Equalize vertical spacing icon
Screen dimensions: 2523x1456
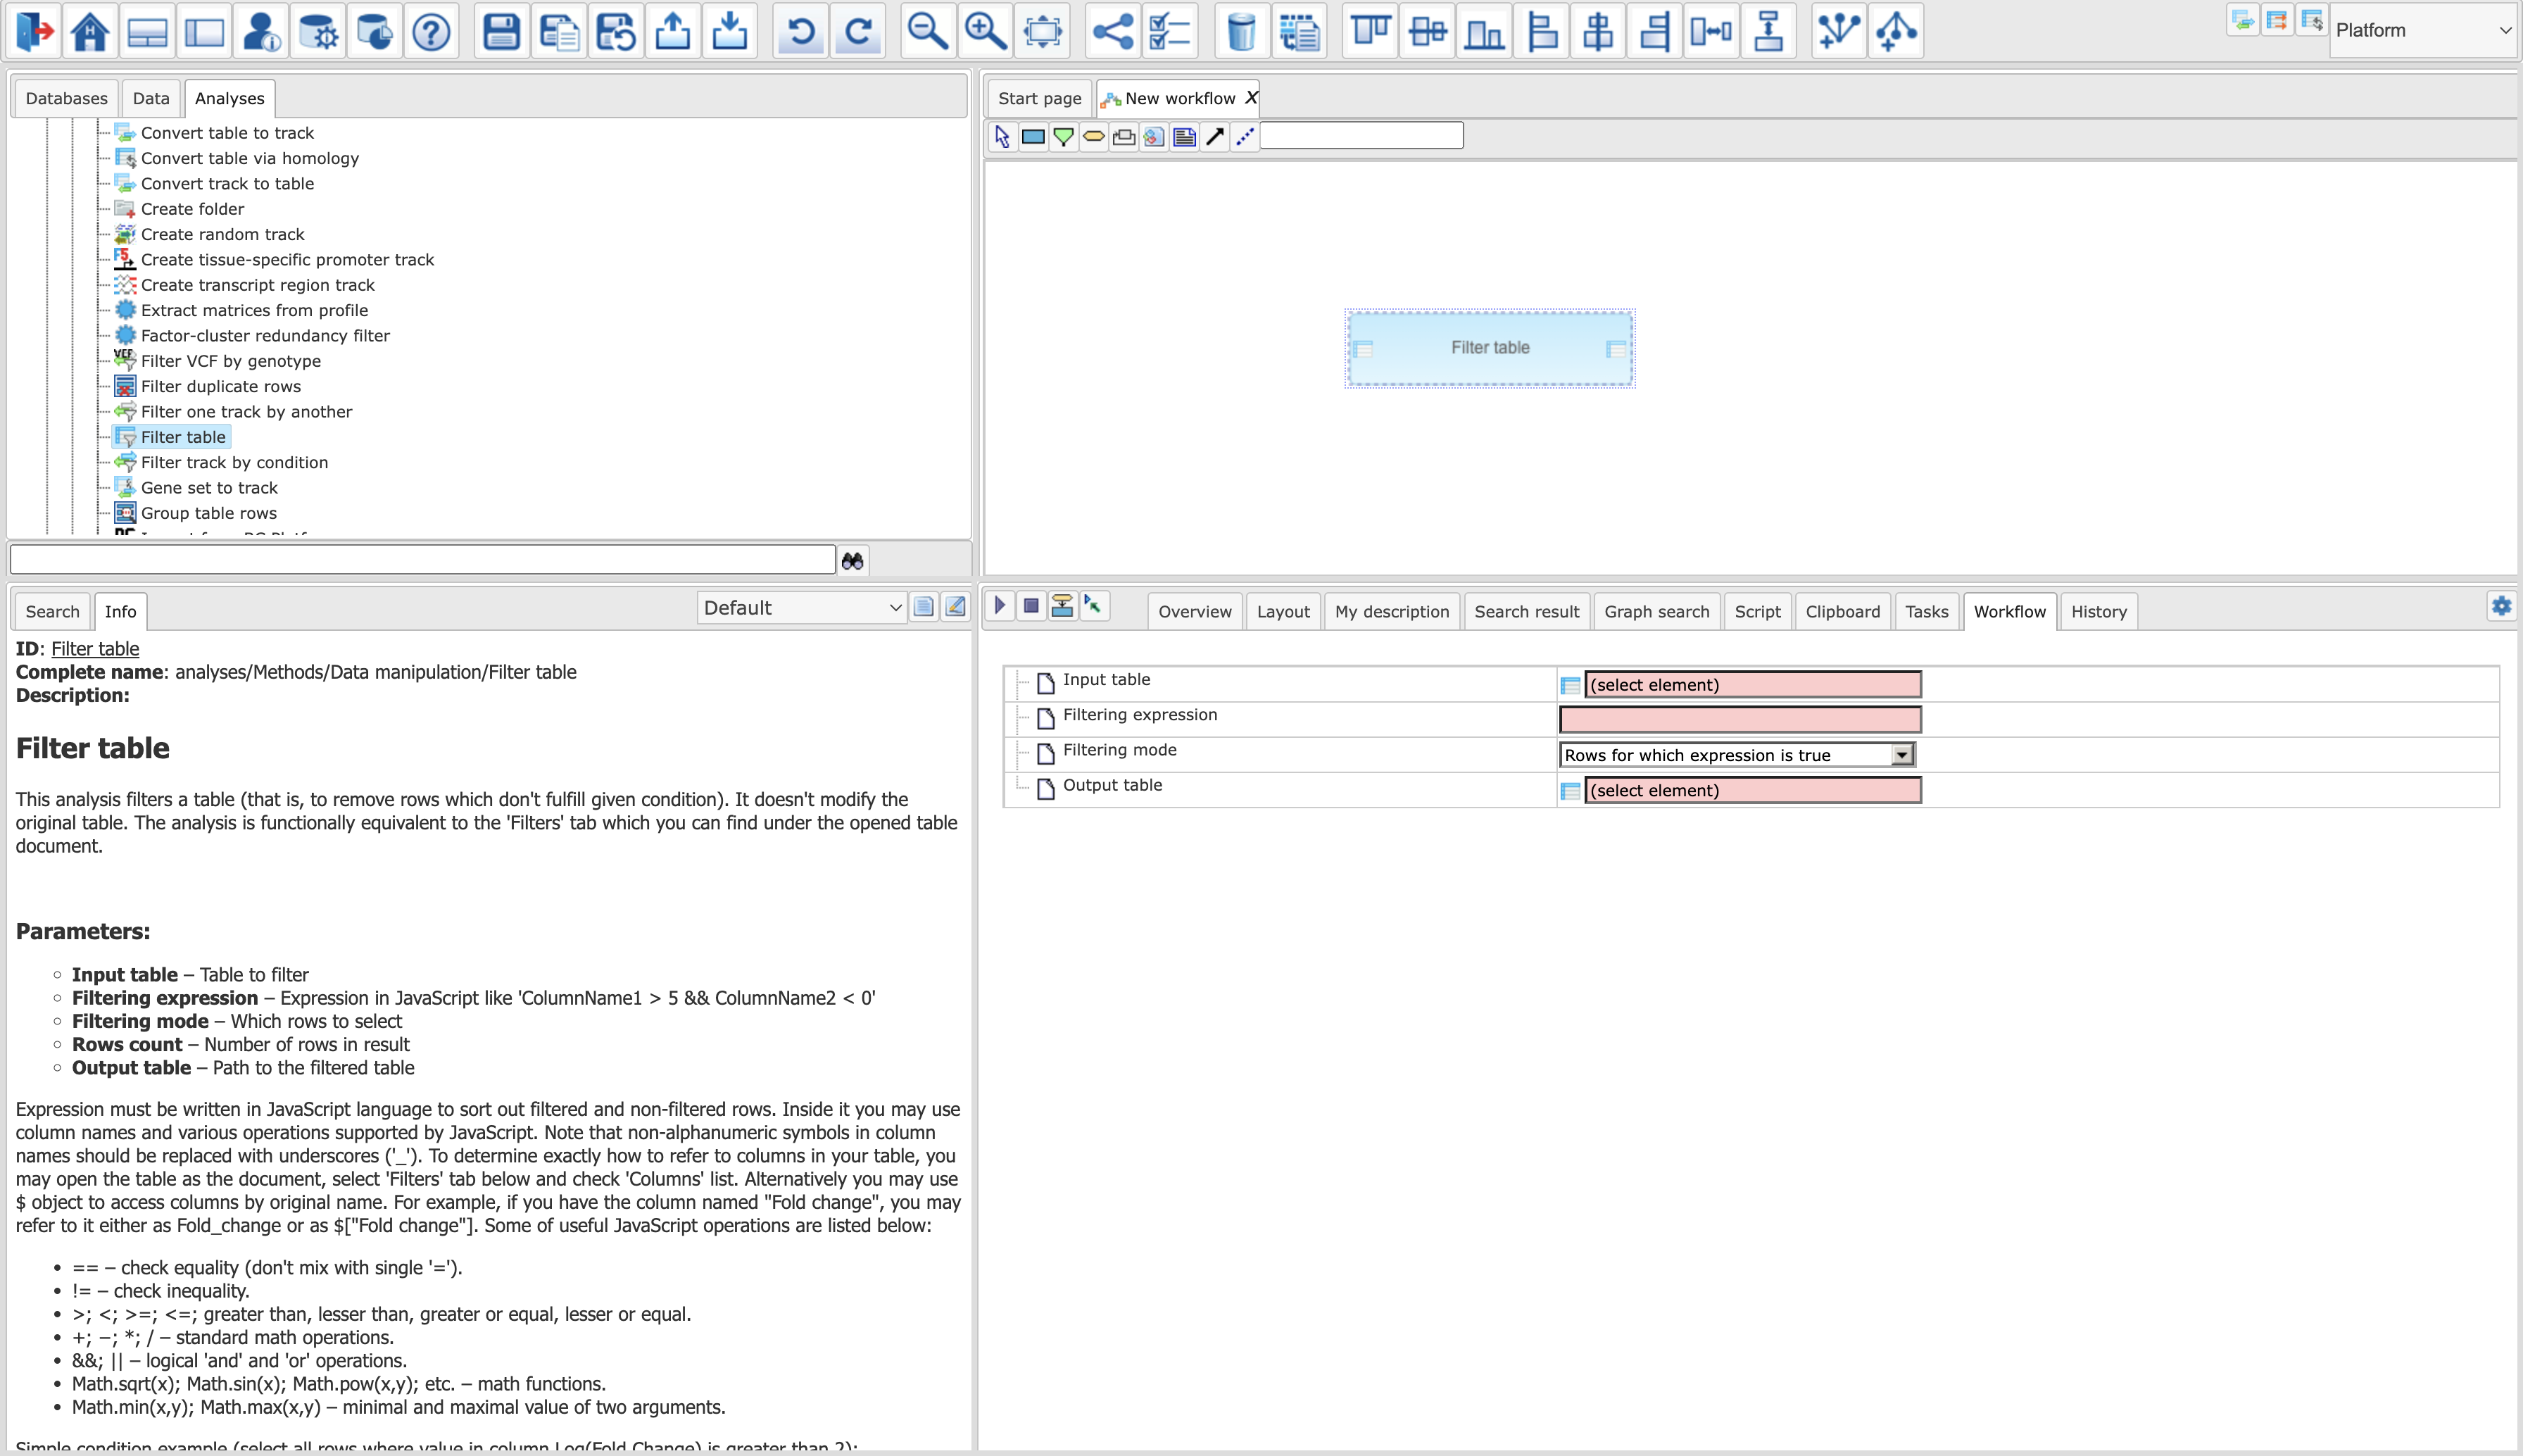pyautogui.click(x=1769, y=31)
